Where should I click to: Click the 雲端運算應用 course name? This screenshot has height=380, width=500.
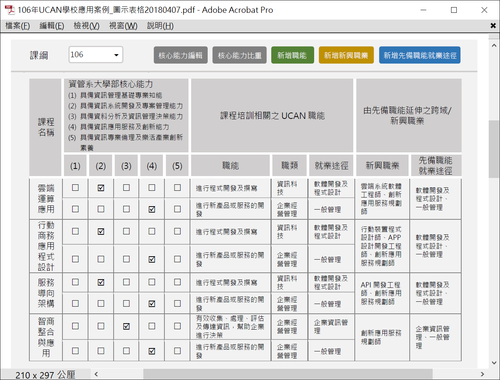click(46, 199)
